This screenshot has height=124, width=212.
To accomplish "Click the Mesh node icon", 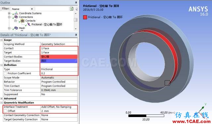I will tap(16, 28).
